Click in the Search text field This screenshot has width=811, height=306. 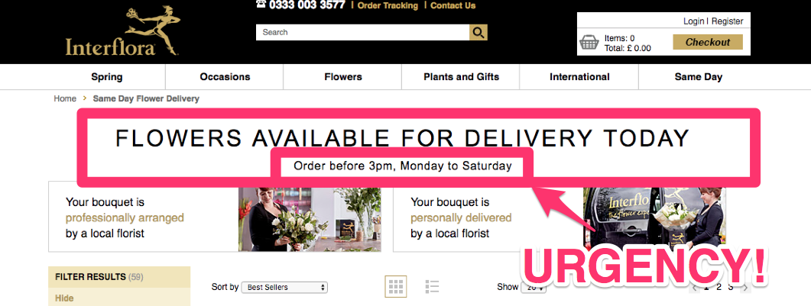362,33
